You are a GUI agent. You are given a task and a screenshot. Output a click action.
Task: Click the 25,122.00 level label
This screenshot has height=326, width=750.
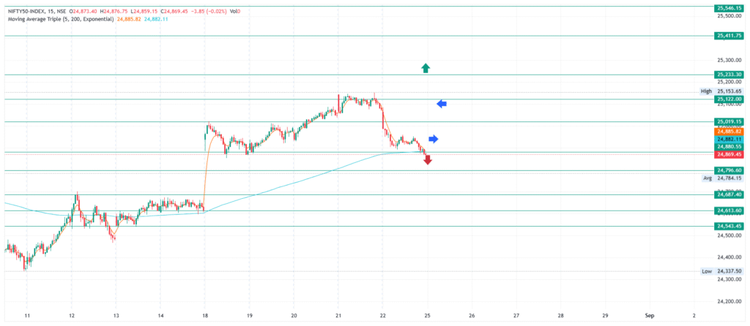pyautogui.click(x=729, y=99)
